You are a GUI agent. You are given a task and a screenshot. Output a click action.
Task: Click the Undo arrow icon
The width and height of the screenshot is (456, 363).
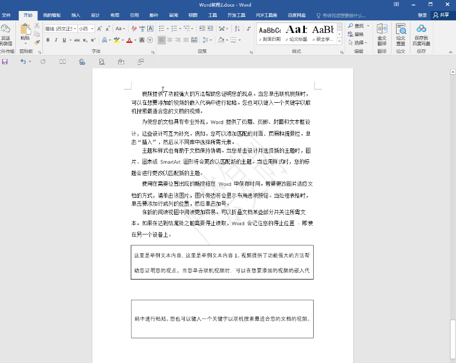(23, 62)
